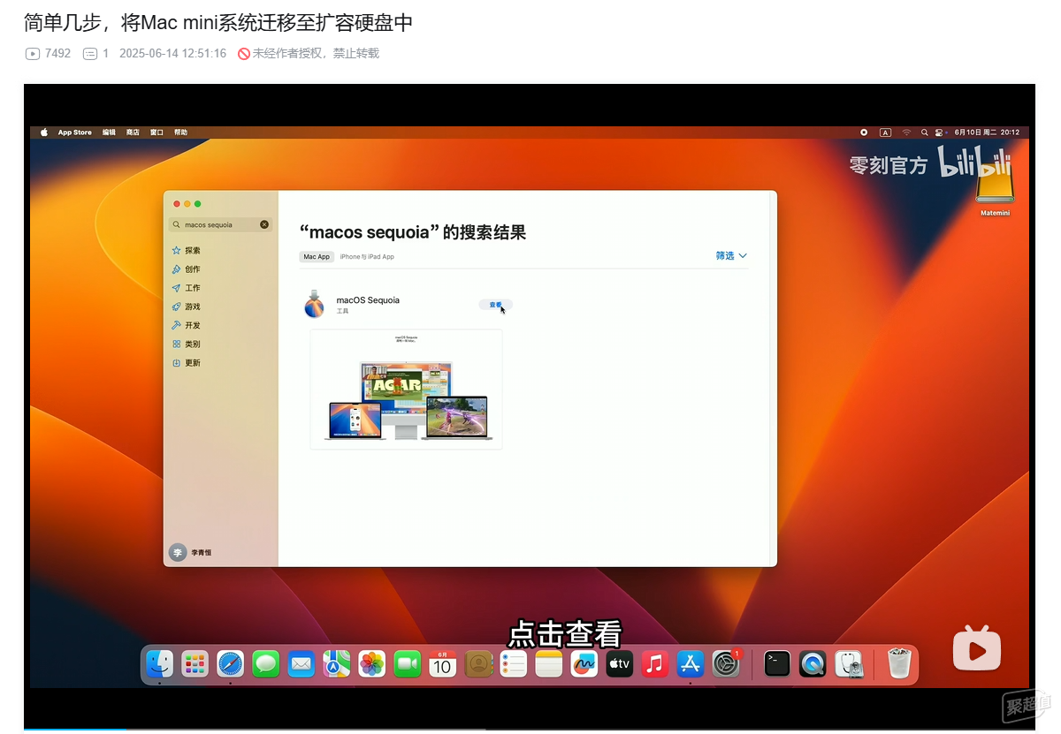Open Spotlight search from the menu bar
Viewport: 1061px width, 734px height.
[925, 132]
